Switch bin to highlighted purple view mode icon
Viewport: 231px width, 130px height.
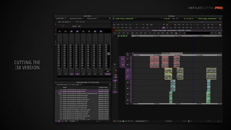(x=59, y=121)
